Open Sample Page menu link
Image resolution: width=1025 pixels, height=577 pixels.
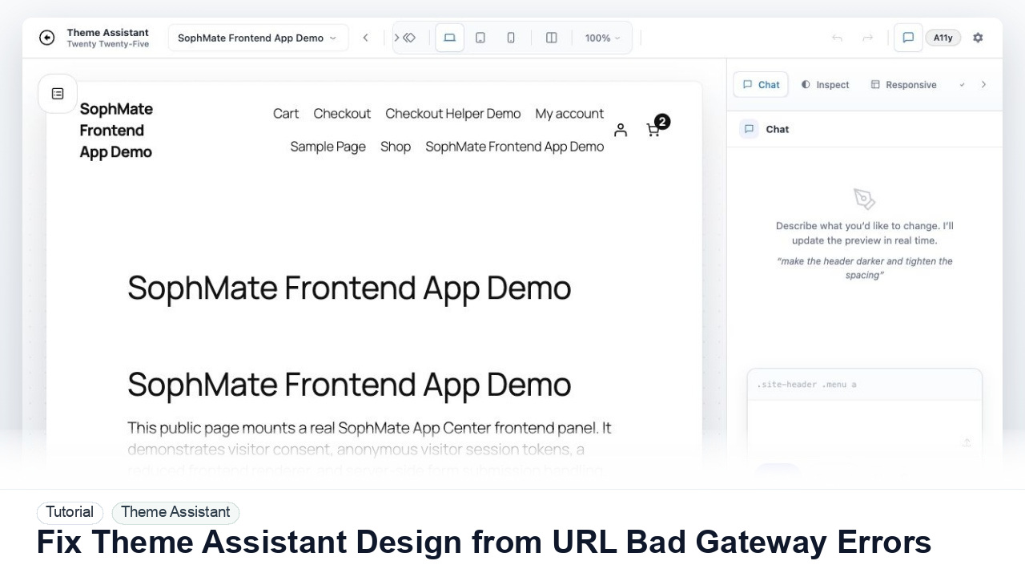[x=328, y=147]
